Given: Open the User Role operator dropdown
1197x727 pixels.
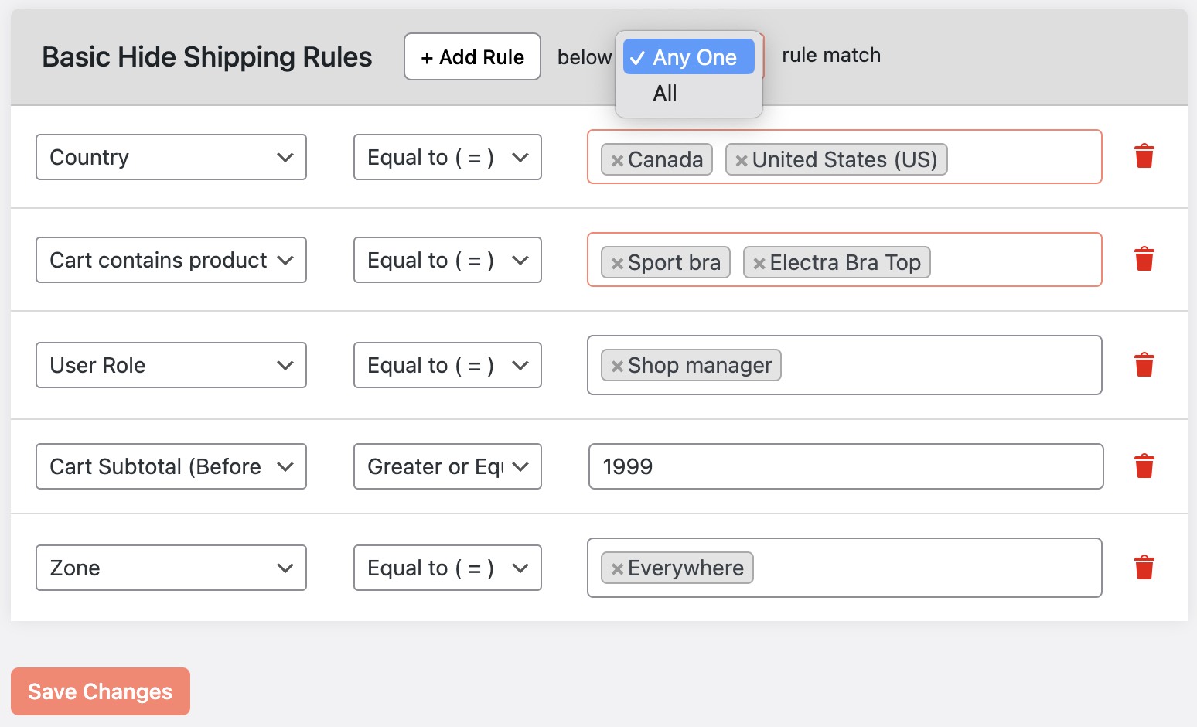Looking at the screenshot, I should coord(447,364).
